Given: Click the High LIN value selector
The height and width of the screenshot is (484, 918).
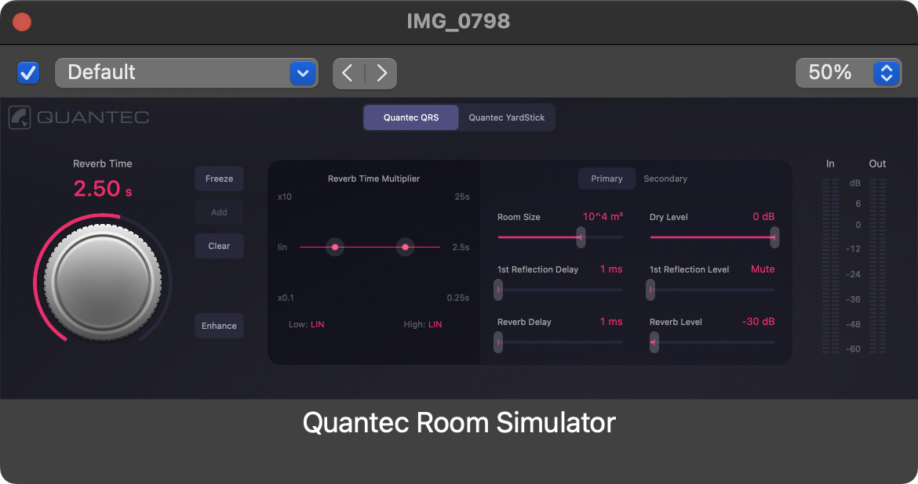Looking at the screenshot, I should coord(435,324).
